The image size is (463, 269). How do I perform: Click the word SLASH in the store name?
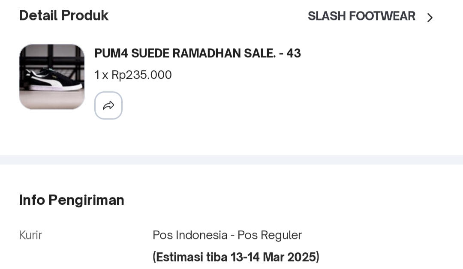click(327, 16)
